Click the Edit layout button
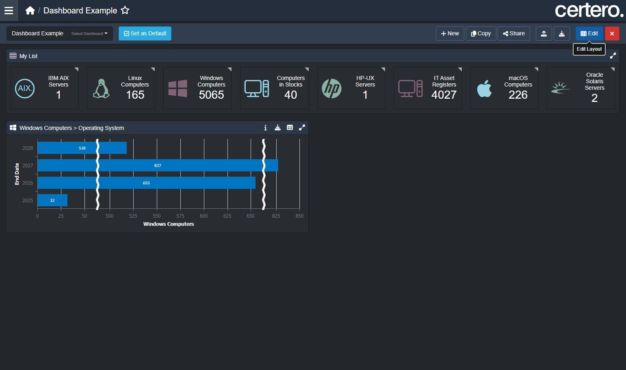 coord(589,34)
